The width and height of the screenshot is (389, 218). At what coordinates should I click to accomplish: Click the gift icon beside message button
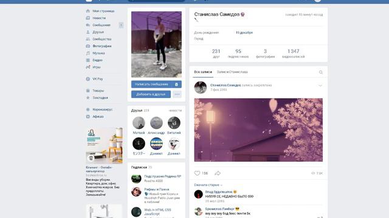tap(176, 84)
